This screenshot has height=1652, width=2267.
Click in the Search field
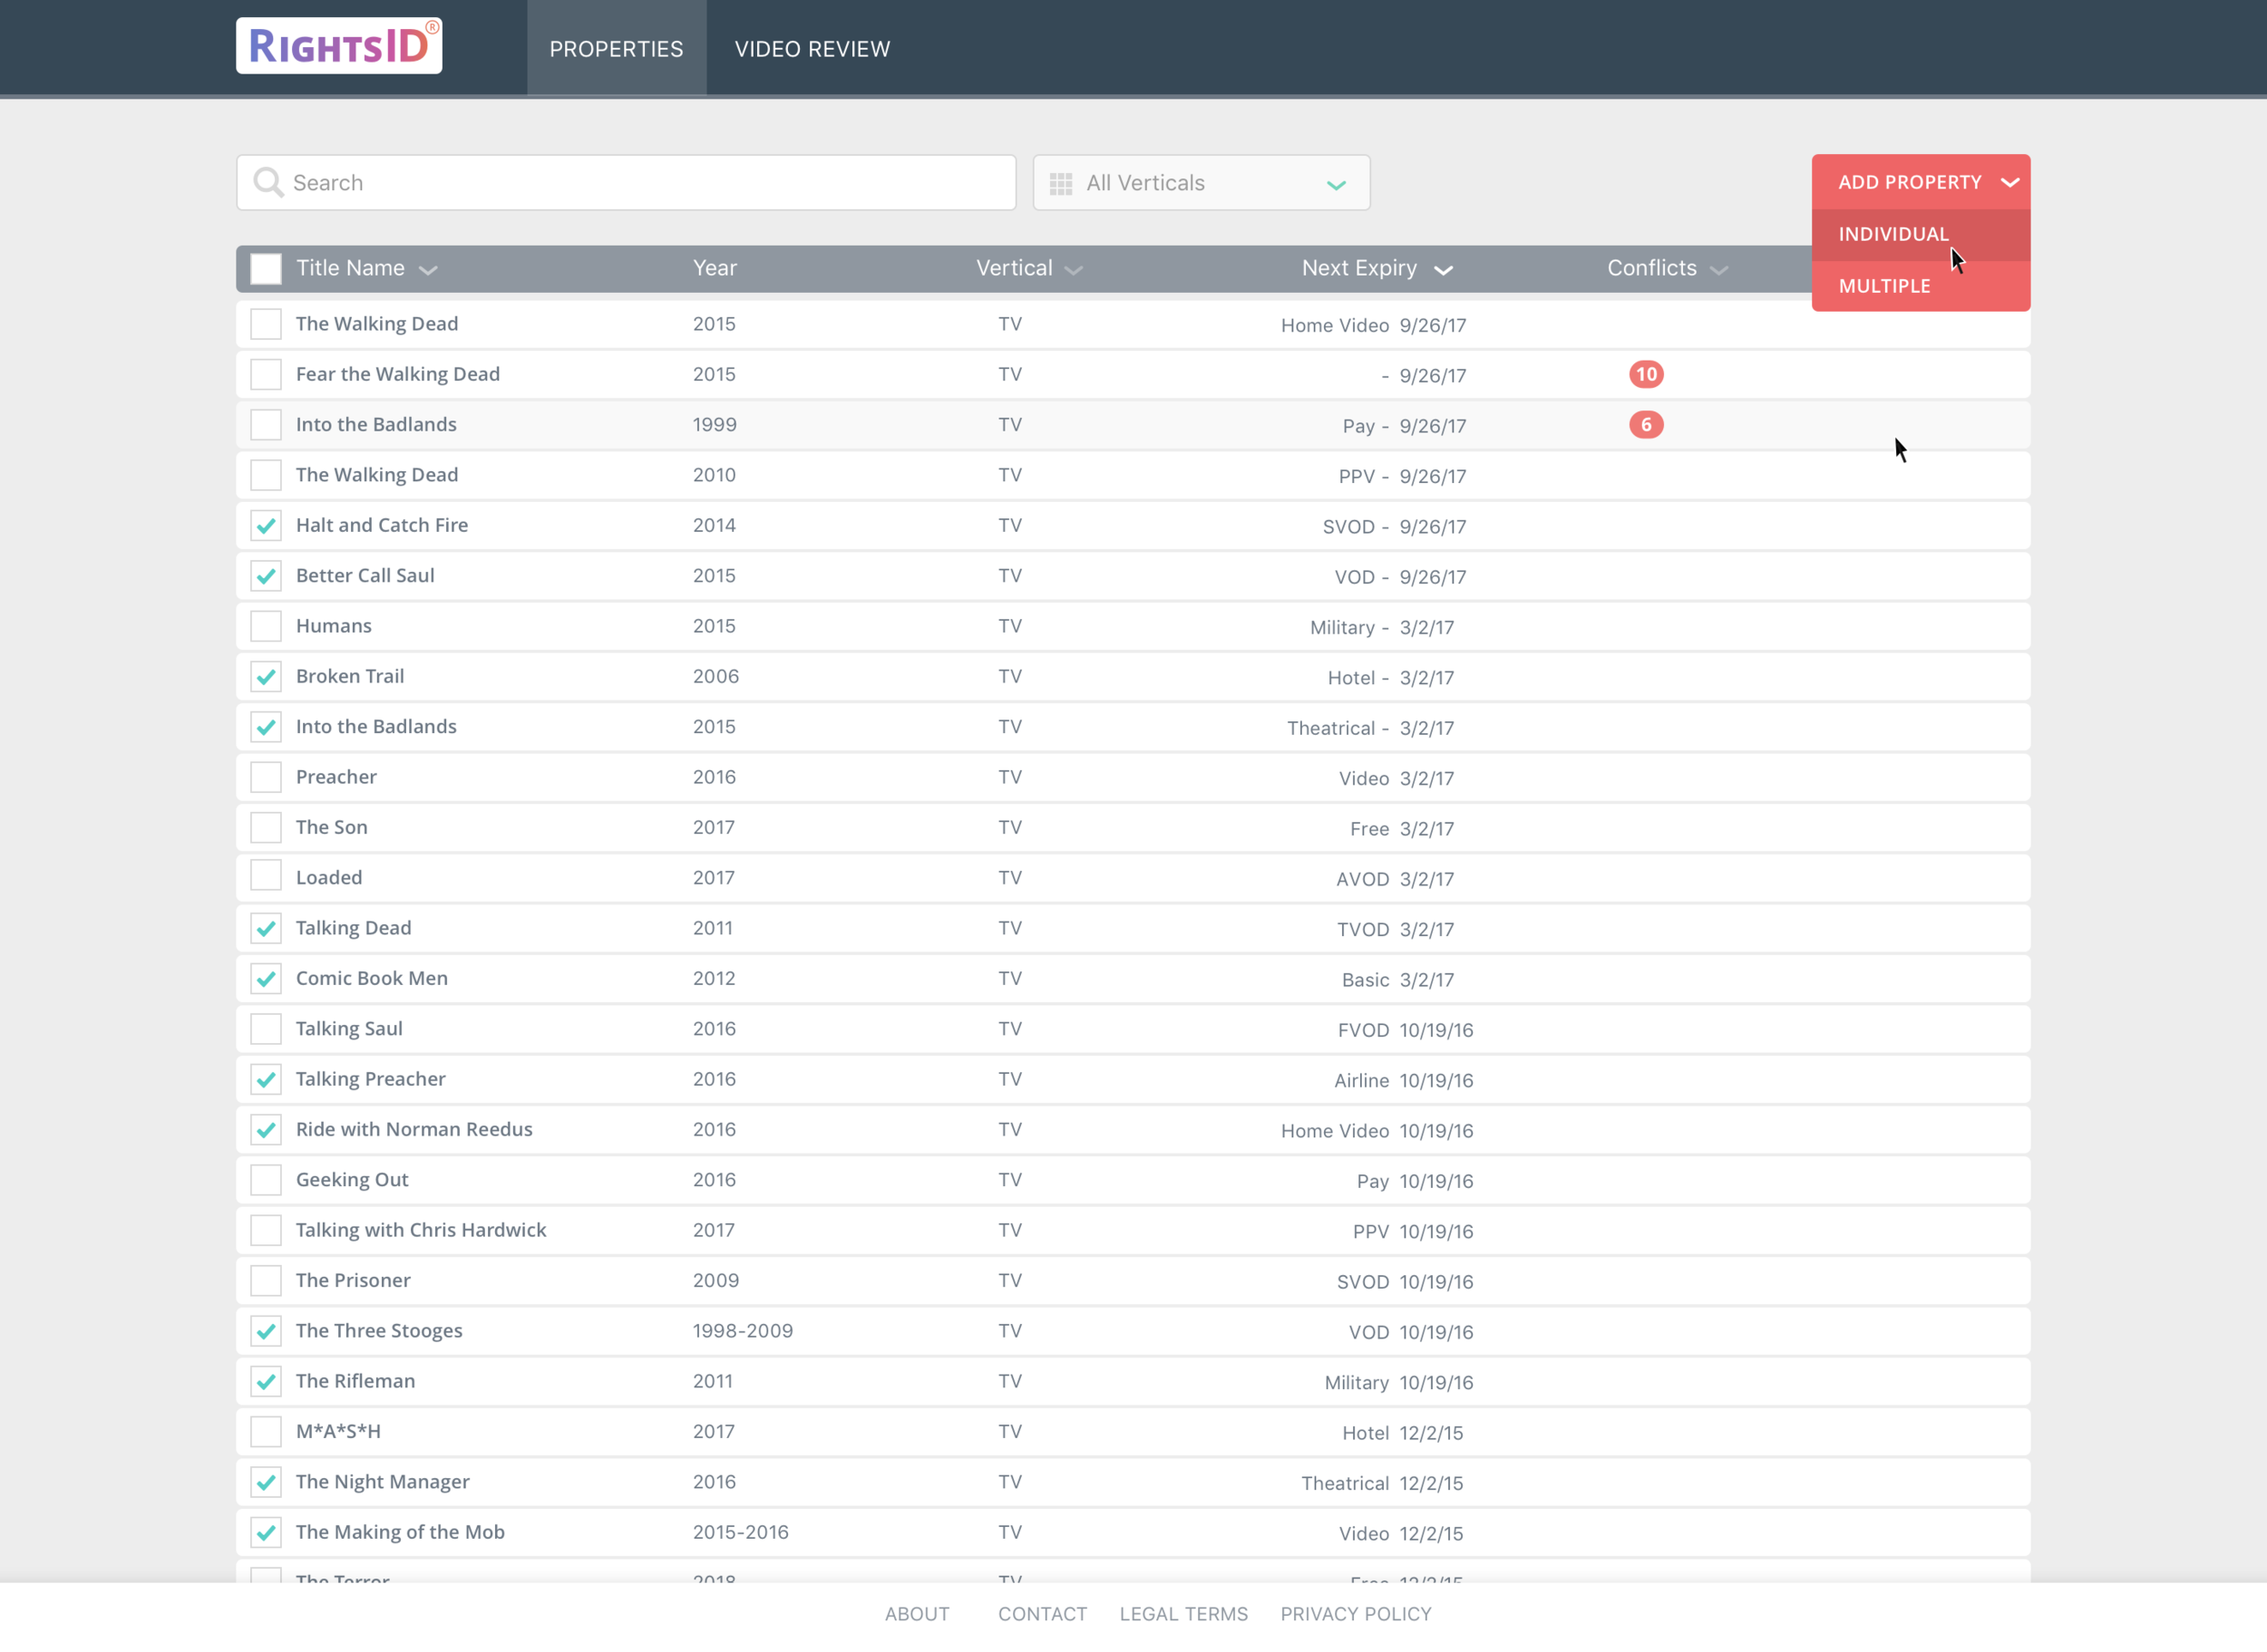point(627,182)
